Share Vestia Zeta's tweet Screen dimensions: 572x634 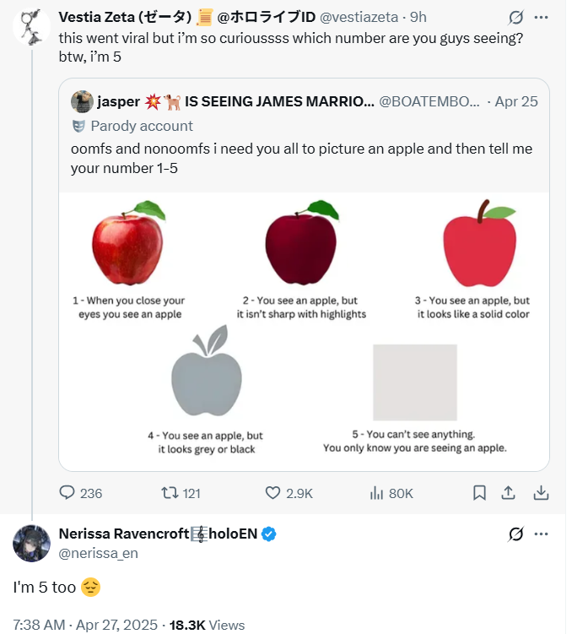(x=509, y=492)
